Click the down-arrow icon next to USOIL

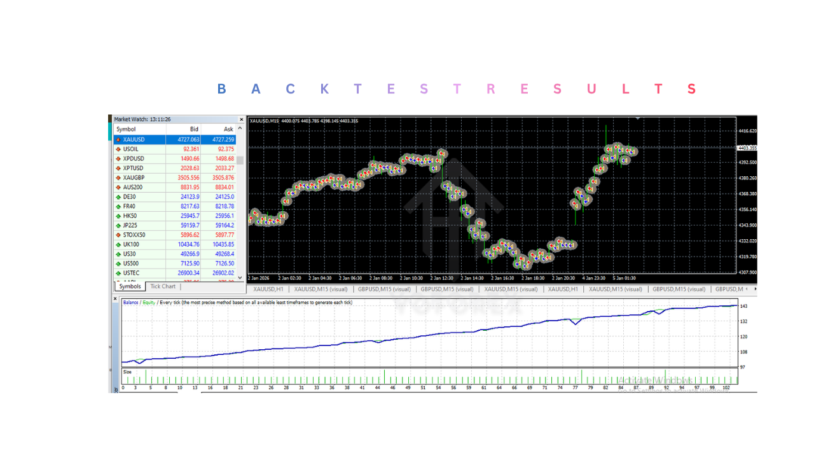point(118,149)
